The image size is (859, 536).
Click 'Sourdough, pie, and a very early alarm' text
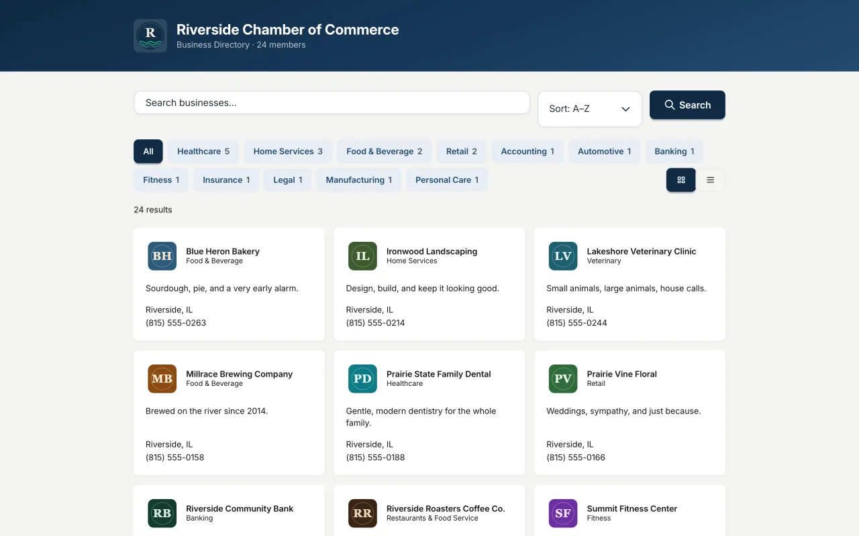[x=222, y=289]
